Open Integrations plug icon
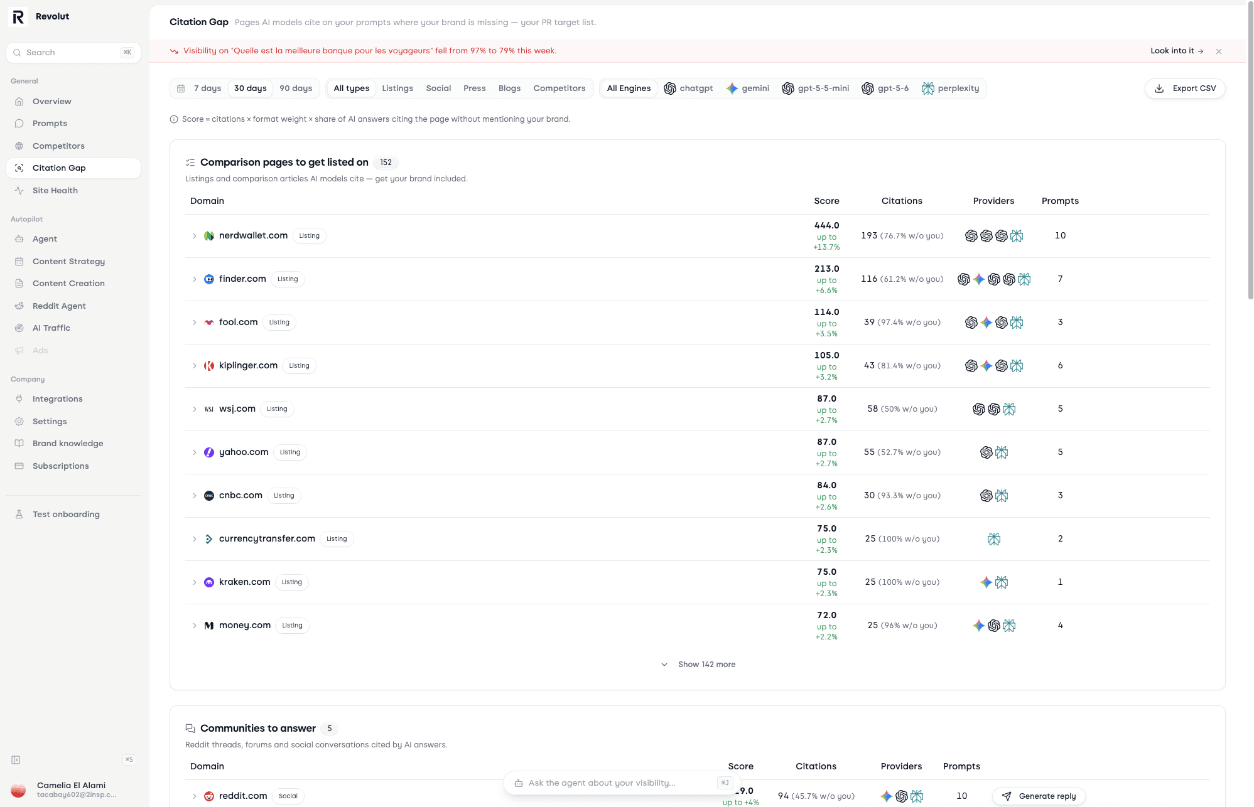Screen dimensions: 1254x807 pyautogui.click(x=19, y=399)
